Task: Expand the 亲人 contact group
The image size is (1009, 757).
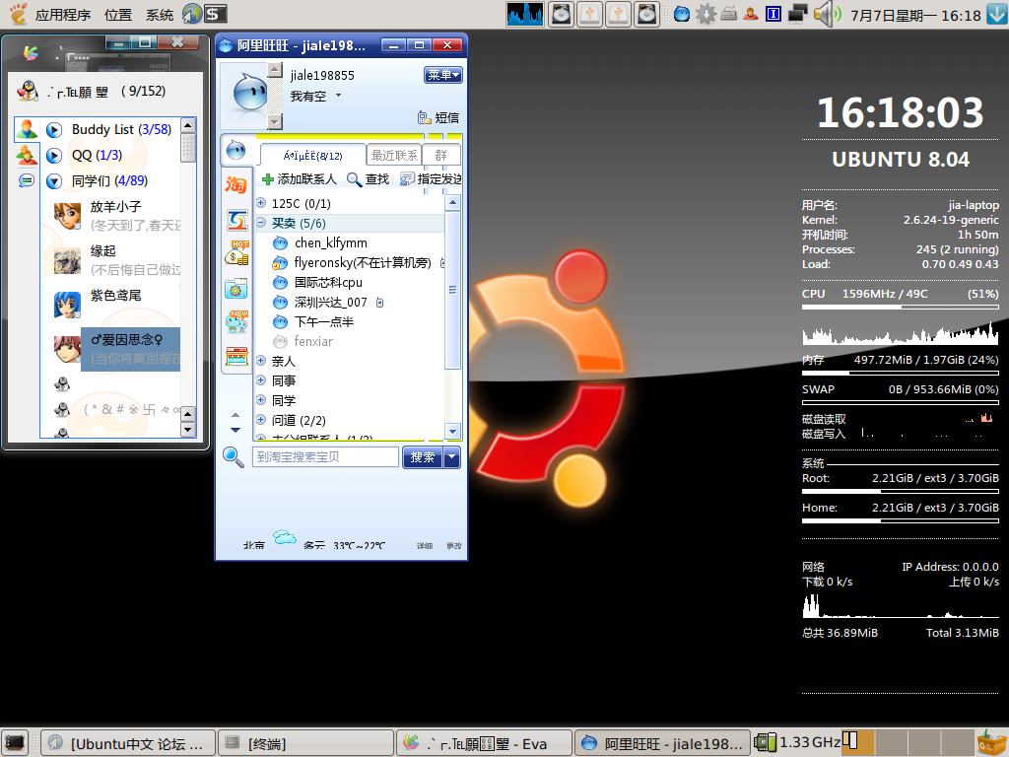Action: click(261, 361)
